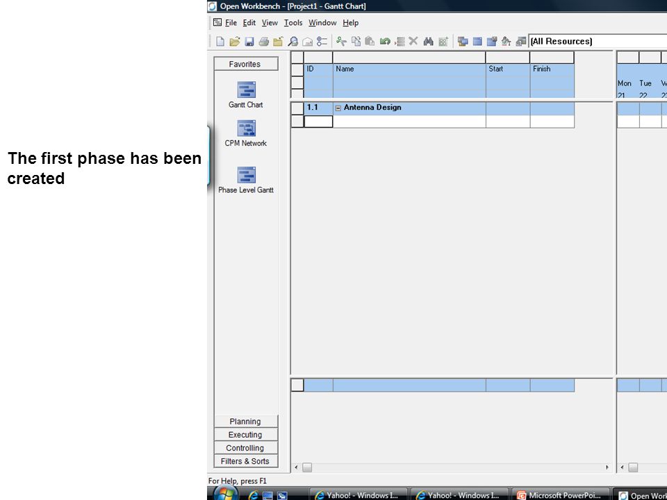Click the Open folder icon
Image resolution: width=667 pixels, height=500 pixels.
[x=234, y=41]
